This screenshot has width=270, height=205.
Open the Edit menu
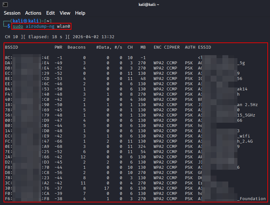[x=51, y=13]
